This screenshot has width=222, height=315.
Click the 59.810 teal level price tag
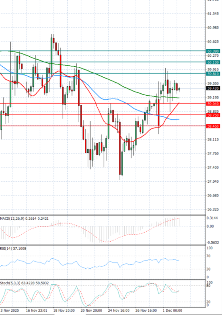(213, 74)
